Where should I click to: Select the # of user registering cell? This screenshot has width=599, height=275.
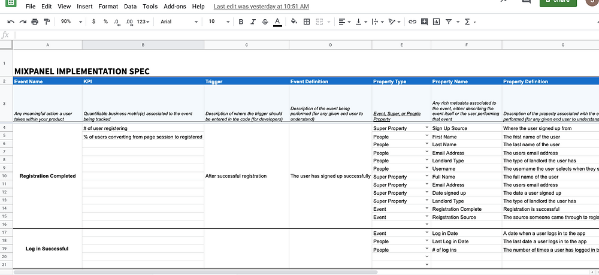coord(143,128)
